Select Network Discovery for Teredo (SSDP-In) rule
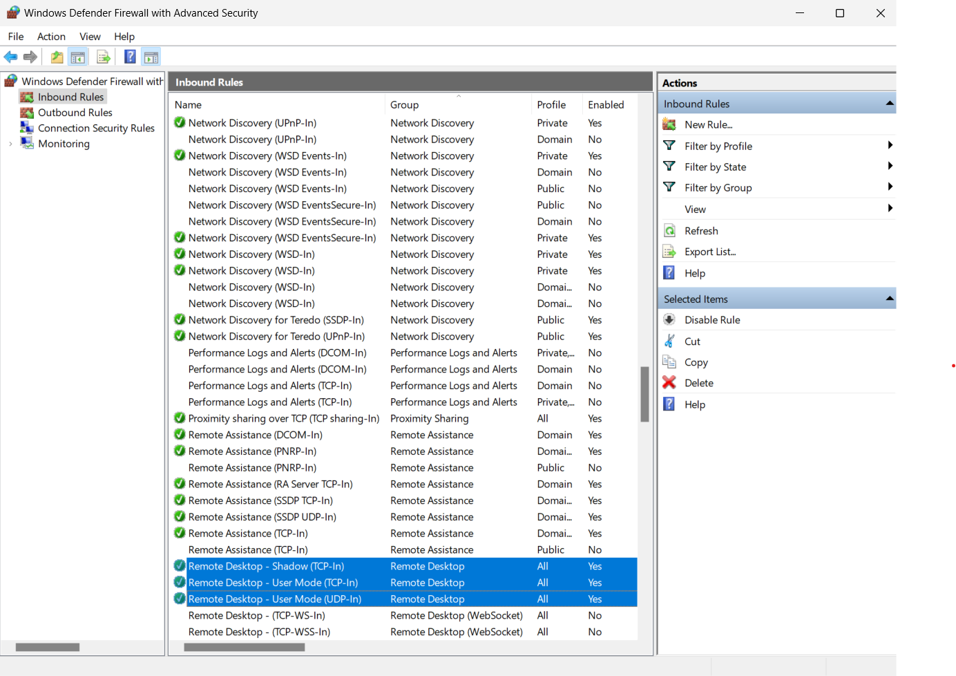 [405, 320]
